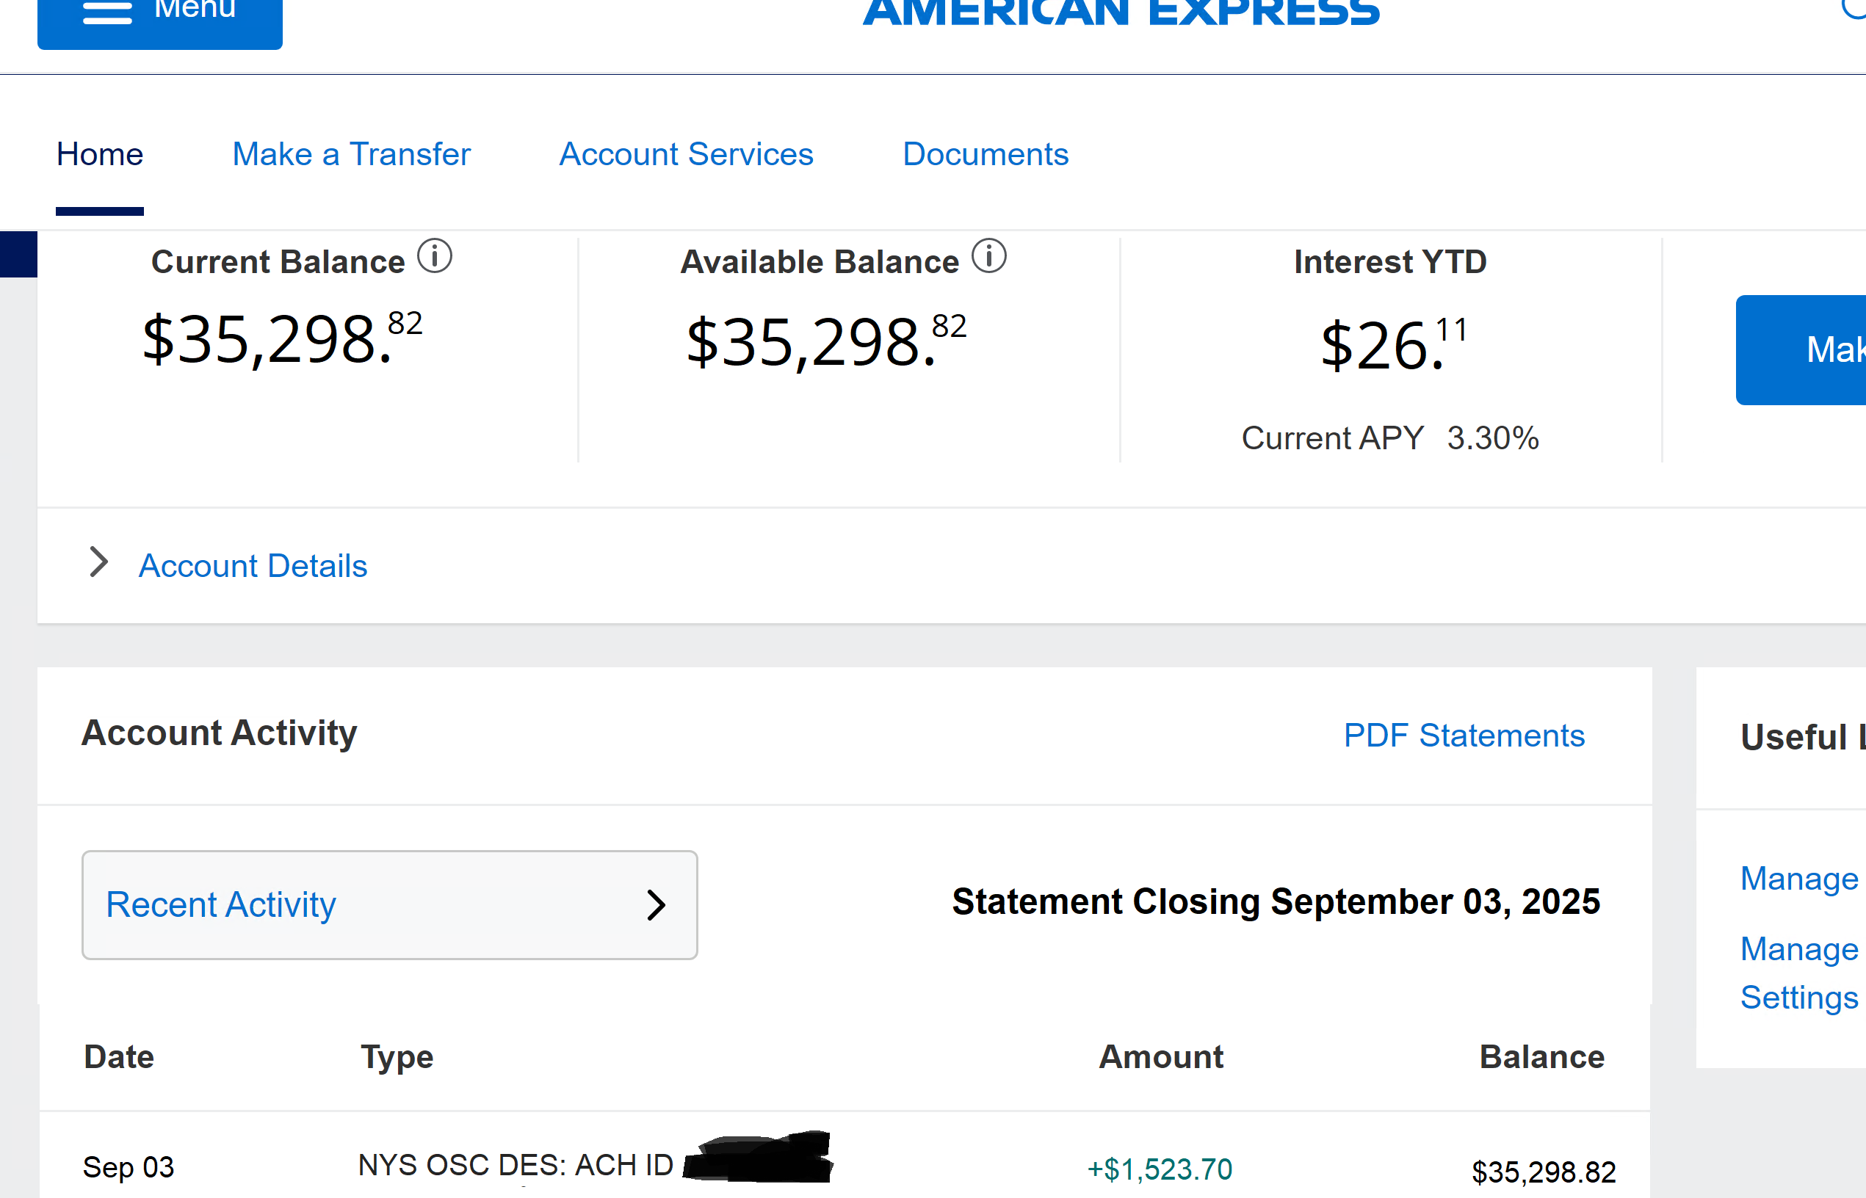1866x1198 pixels.
Task: Open the Manage Settings link
Action: point(1799,973)
